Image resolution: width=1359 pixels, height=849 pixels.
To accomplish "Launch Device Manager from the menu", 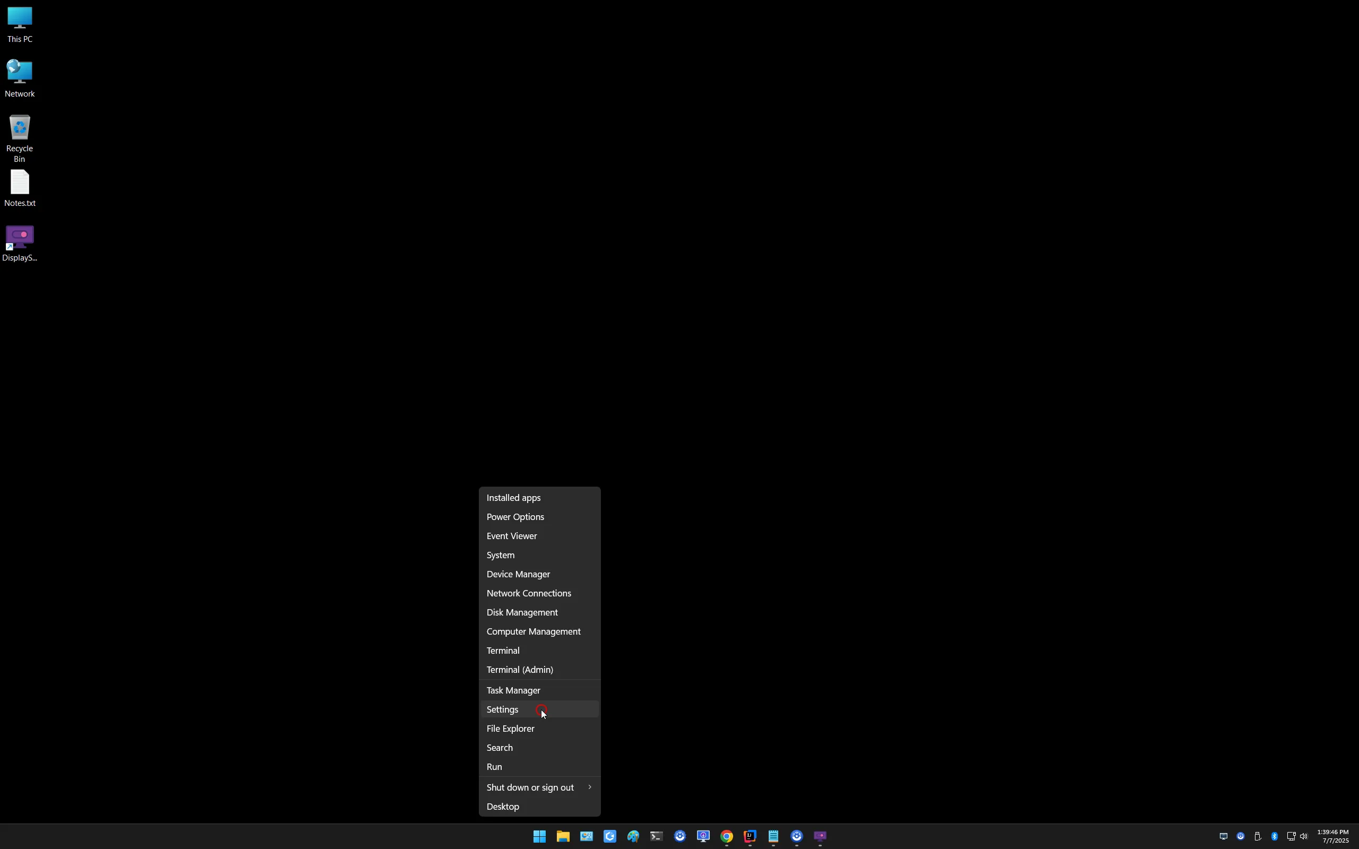I will tap(540, 575).
